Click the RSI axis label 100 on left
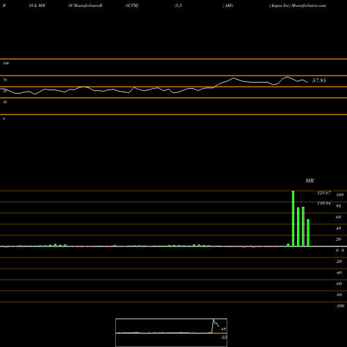Image resolution: width=347 pixels, height=347 pixels. tap(6, 63)
